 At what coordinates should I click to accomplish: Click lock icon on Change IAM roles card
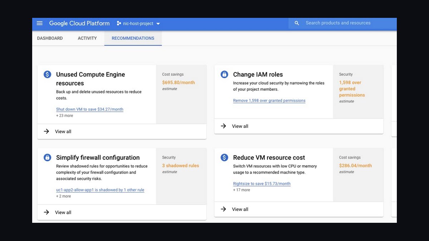pos(224,75)
